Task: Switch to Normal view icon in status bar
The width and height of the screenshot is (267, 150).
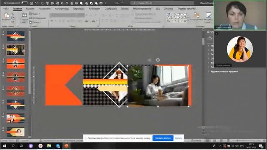Action: pyautogui.click(x=208, y=141)
